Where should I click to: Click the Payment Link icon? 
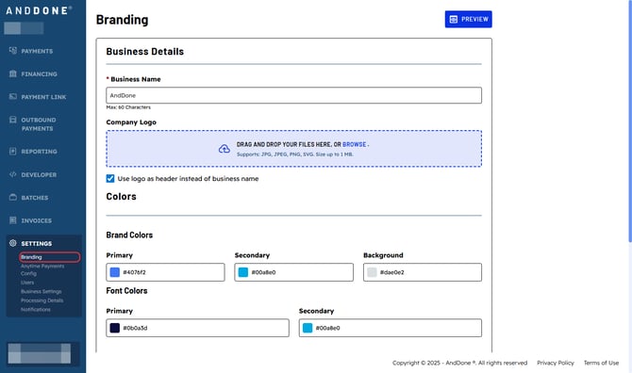(13, 97)
